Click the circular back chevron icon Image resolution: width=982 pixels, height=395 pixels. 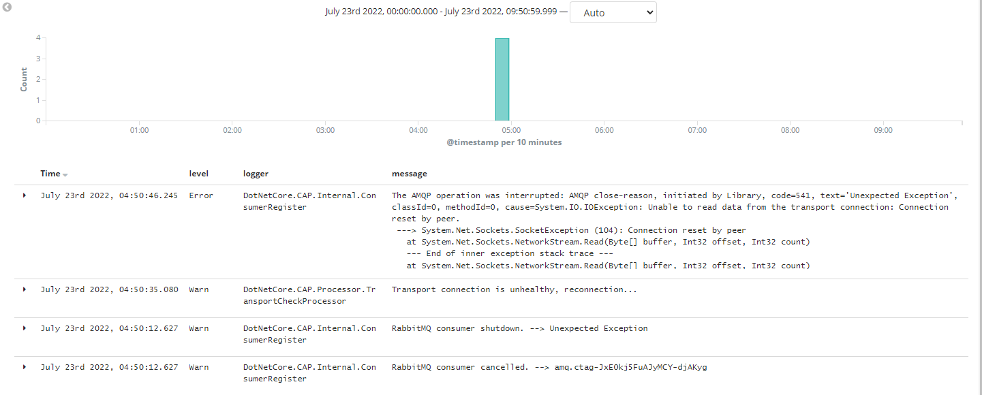7,7
